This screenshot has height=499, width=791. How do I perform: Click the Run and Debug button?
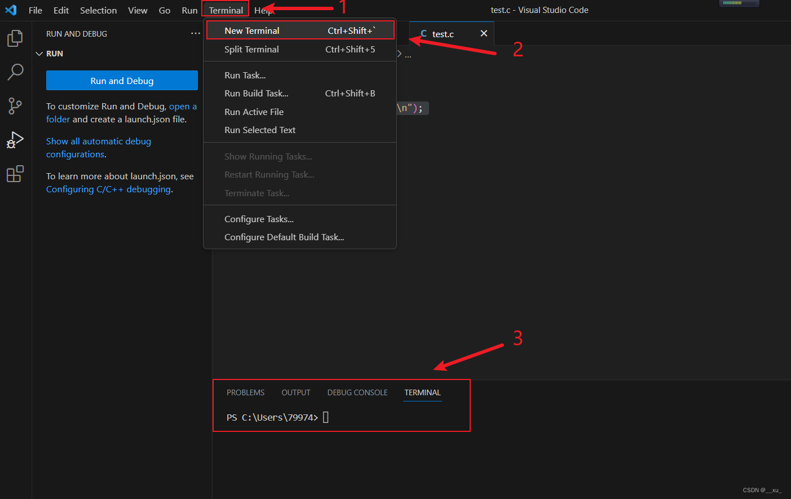tap(122, 81)
